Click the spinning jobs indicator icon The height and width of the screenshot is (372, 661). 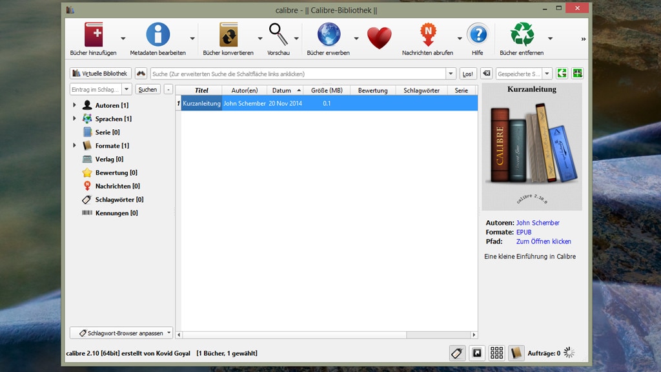(569, 353)
